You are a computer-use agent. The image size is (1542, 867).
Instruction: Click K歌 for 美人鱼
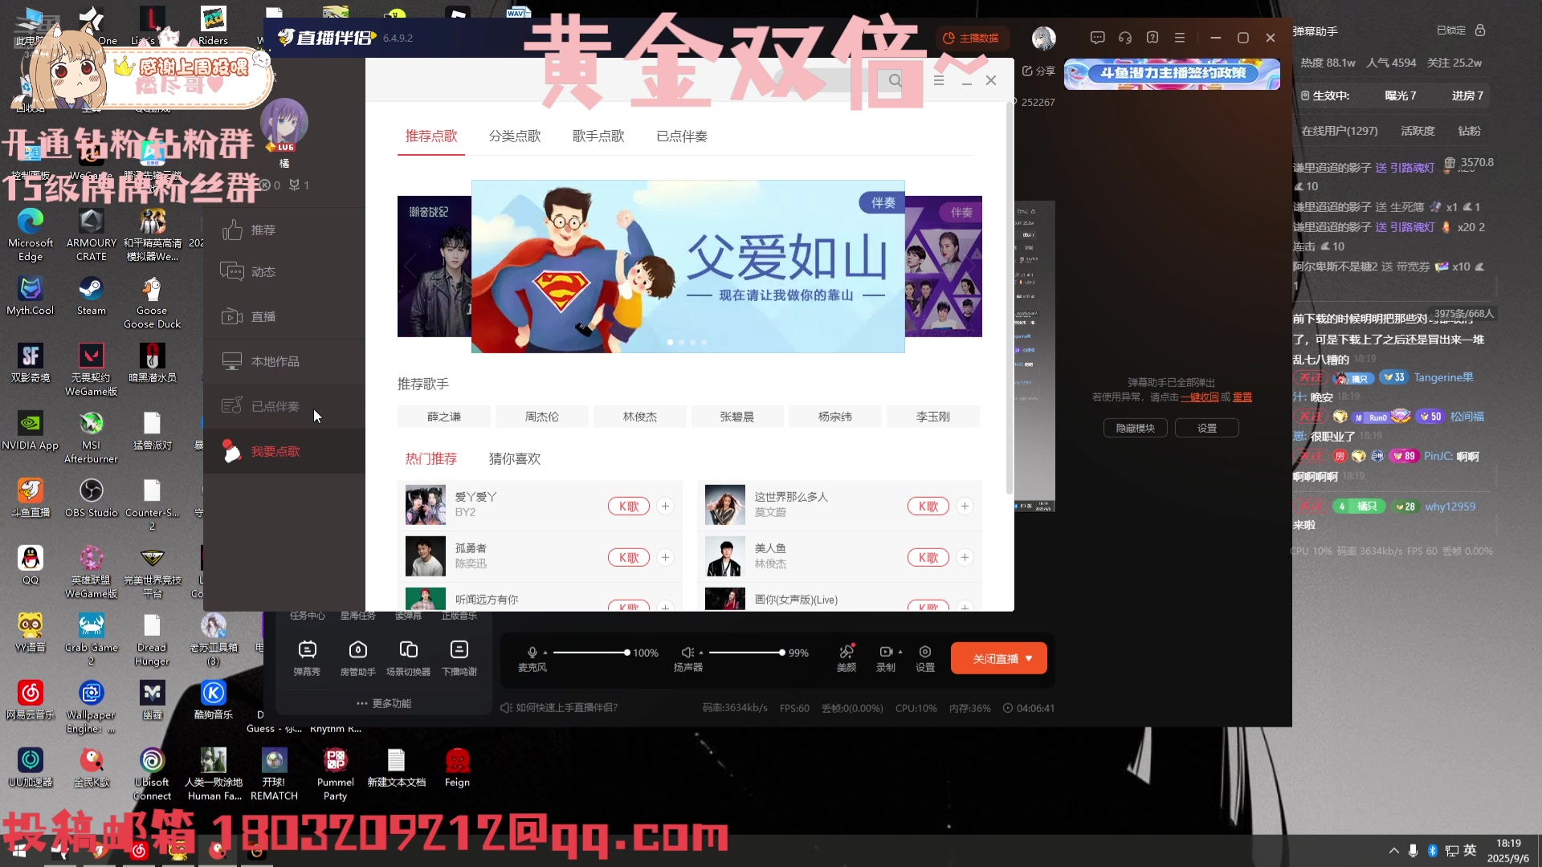coord(928,558)
